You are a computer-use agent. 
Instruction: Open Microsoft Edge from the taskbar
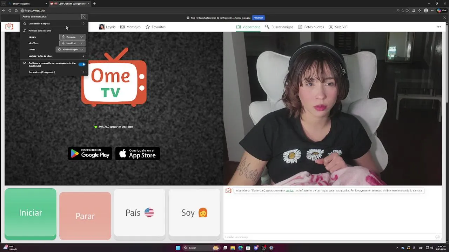tap(240, 248)
